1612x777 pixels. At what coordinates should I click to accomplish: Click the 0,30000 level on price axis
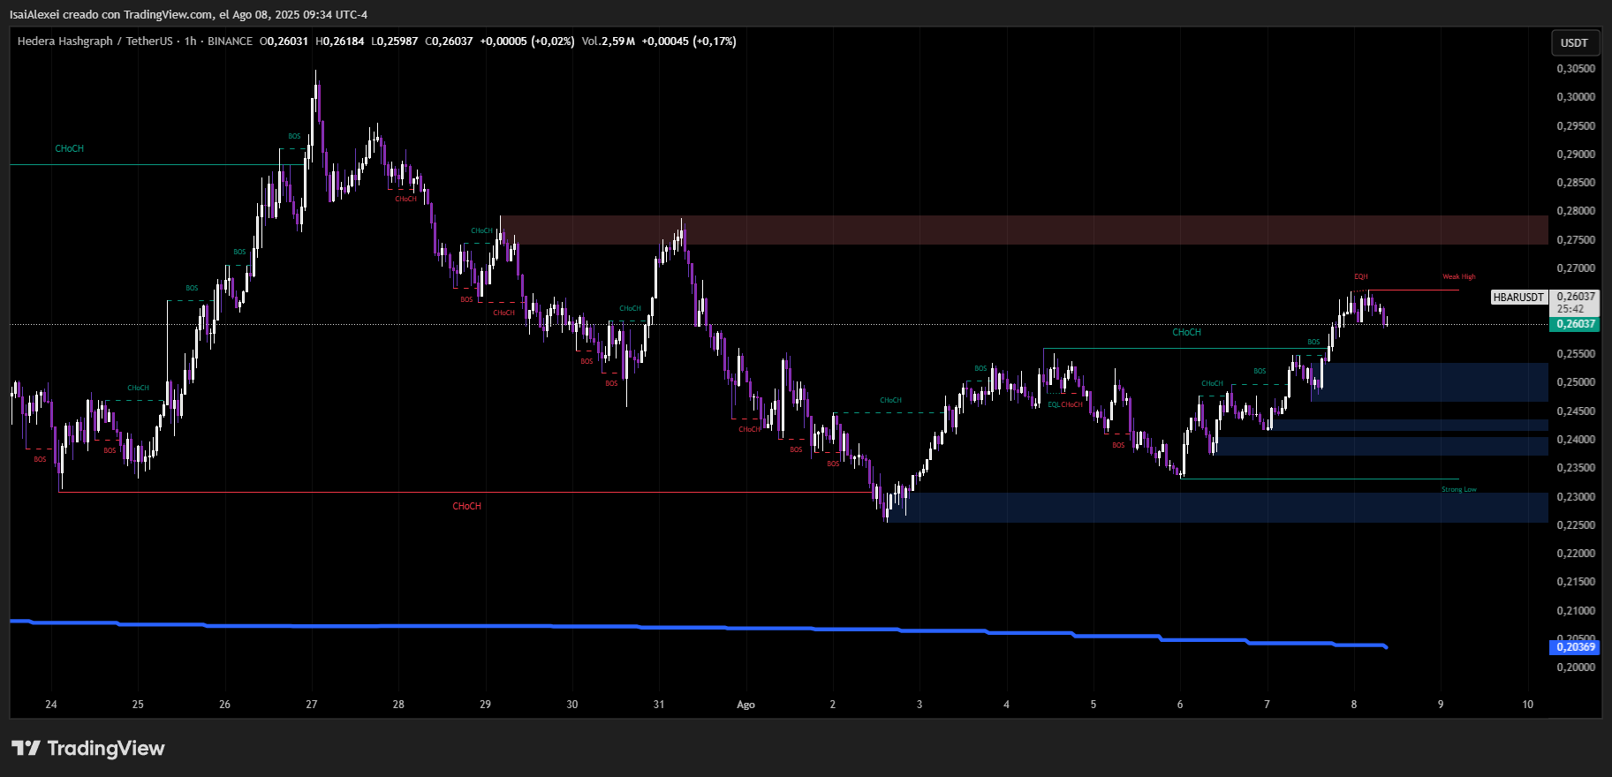tap(1576, 97)
